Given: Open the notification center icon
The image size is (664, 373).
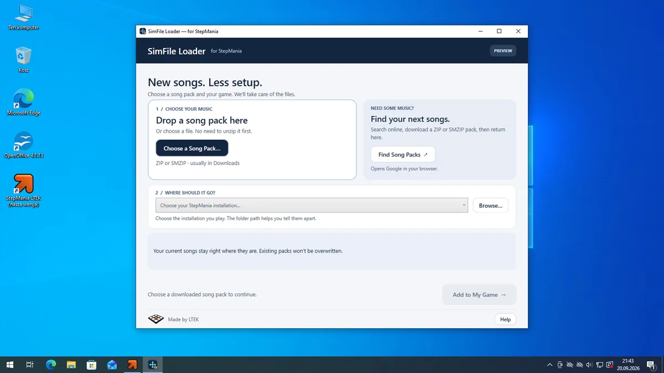Looking at the screenshot, I should point(651,365).
